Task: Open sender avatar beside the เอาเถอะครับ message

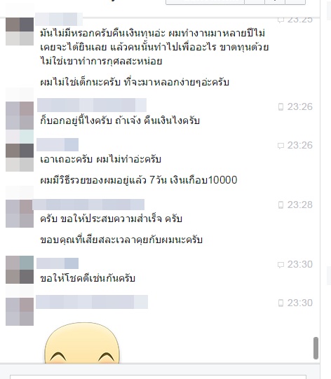Action: [x=20, y=158]
